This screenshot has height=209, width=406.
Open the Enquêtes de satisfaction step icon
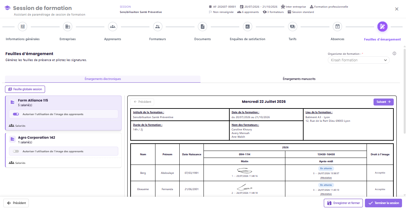248,27
